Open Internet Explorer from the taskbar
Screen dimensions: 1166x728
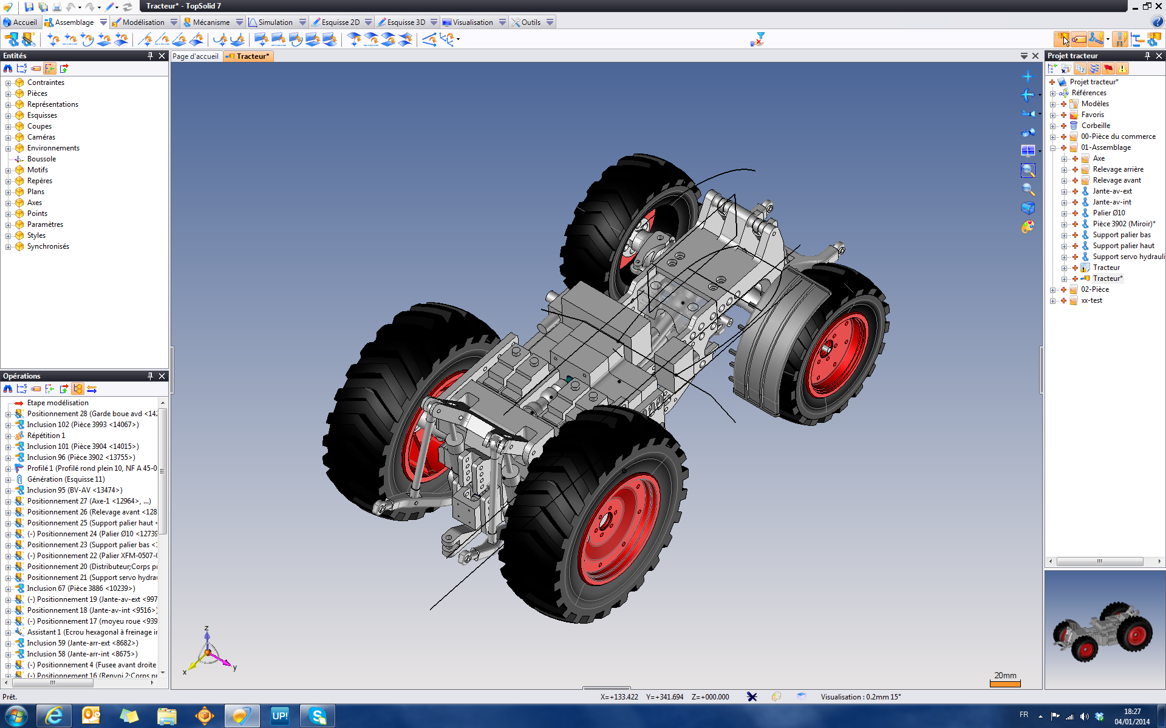(x=53, y=716)
